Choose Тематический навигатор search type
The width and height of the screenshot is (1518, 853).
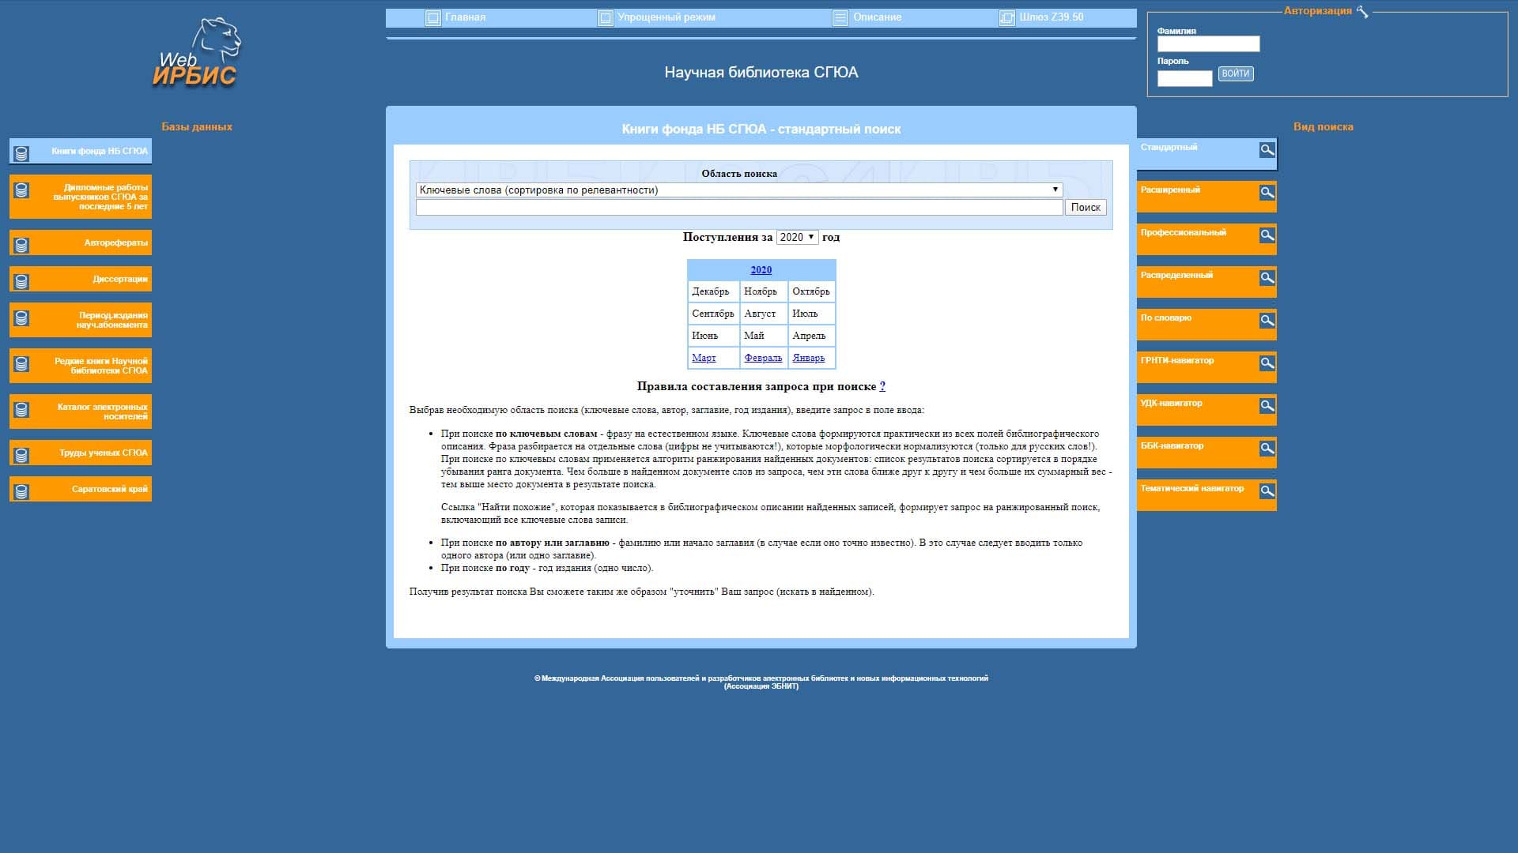tap(1206, 495)
